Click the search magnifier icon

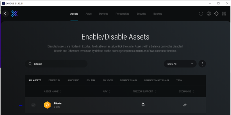pos(30,64)
